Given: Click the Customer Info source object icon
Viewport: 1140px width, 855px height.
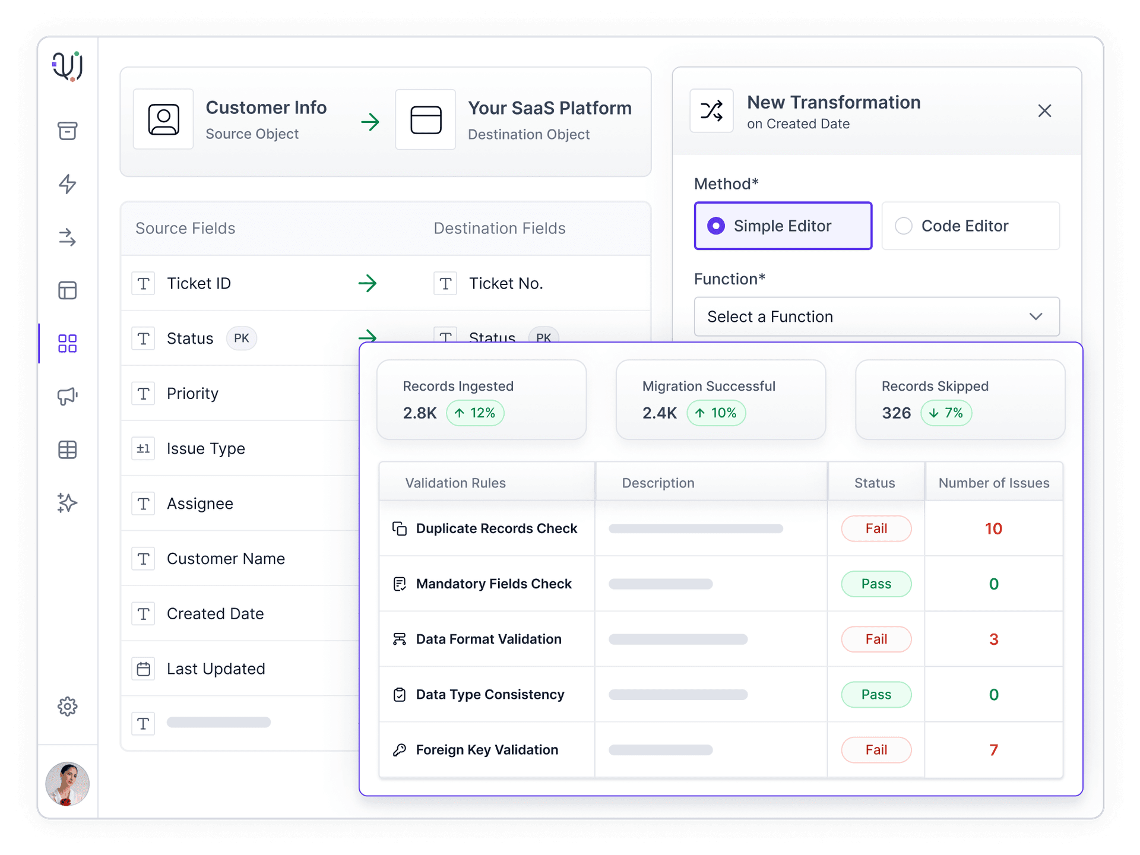Looking at the screenshot, I should coord(164,119).
